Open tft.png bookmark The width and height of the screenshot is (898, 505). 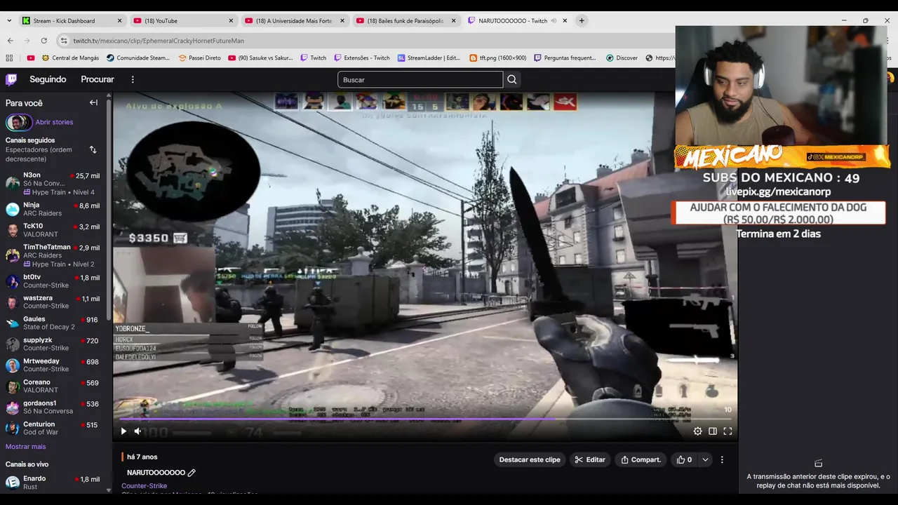point(497,58)
